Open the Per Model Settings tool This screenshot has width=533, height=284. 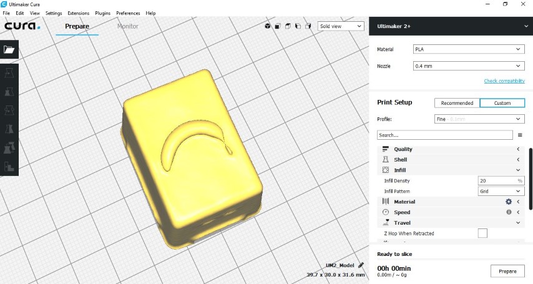[9, 147]
